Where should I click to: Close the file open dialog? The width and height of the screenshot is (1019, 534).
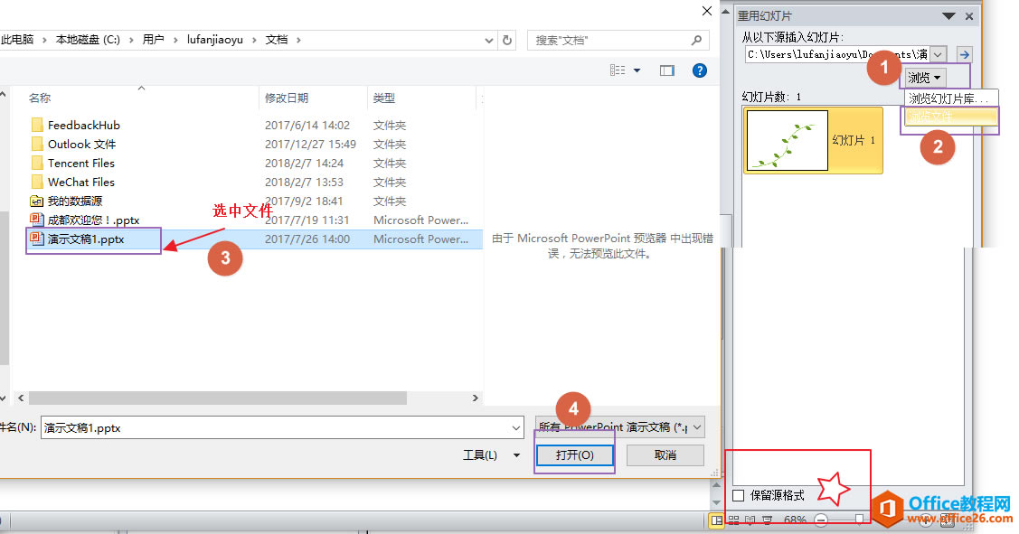706,11
